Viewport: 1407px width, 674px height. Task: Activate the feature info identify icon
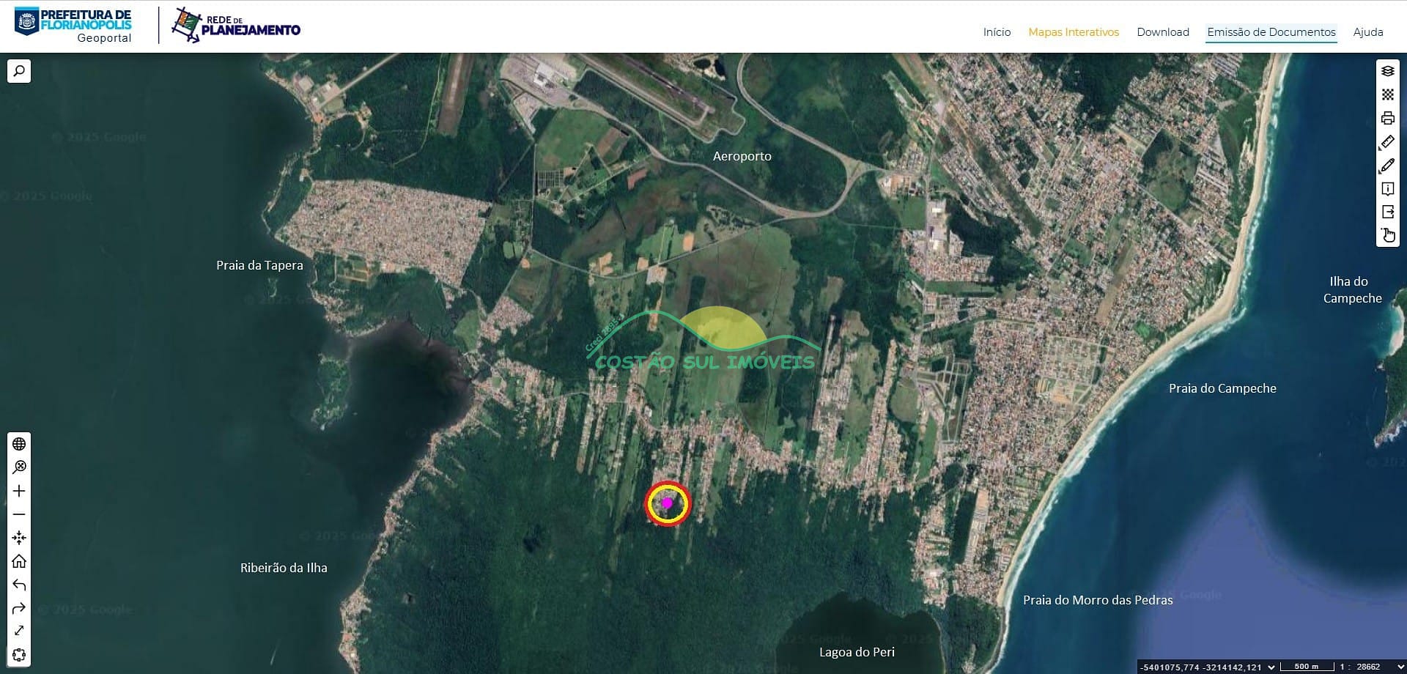pyautogui.click(x=1387, y=189)
